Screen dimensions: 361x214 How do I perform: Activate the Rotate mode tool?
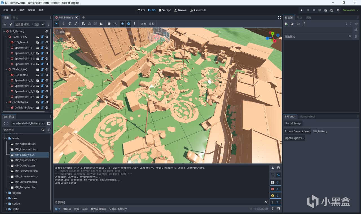click(70, 24)
